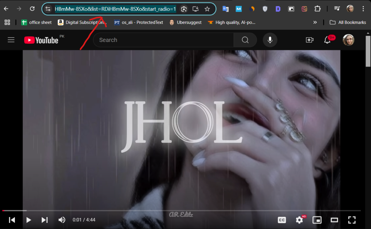
Task: Open the Google Translate extension
Action: (225, 9)
